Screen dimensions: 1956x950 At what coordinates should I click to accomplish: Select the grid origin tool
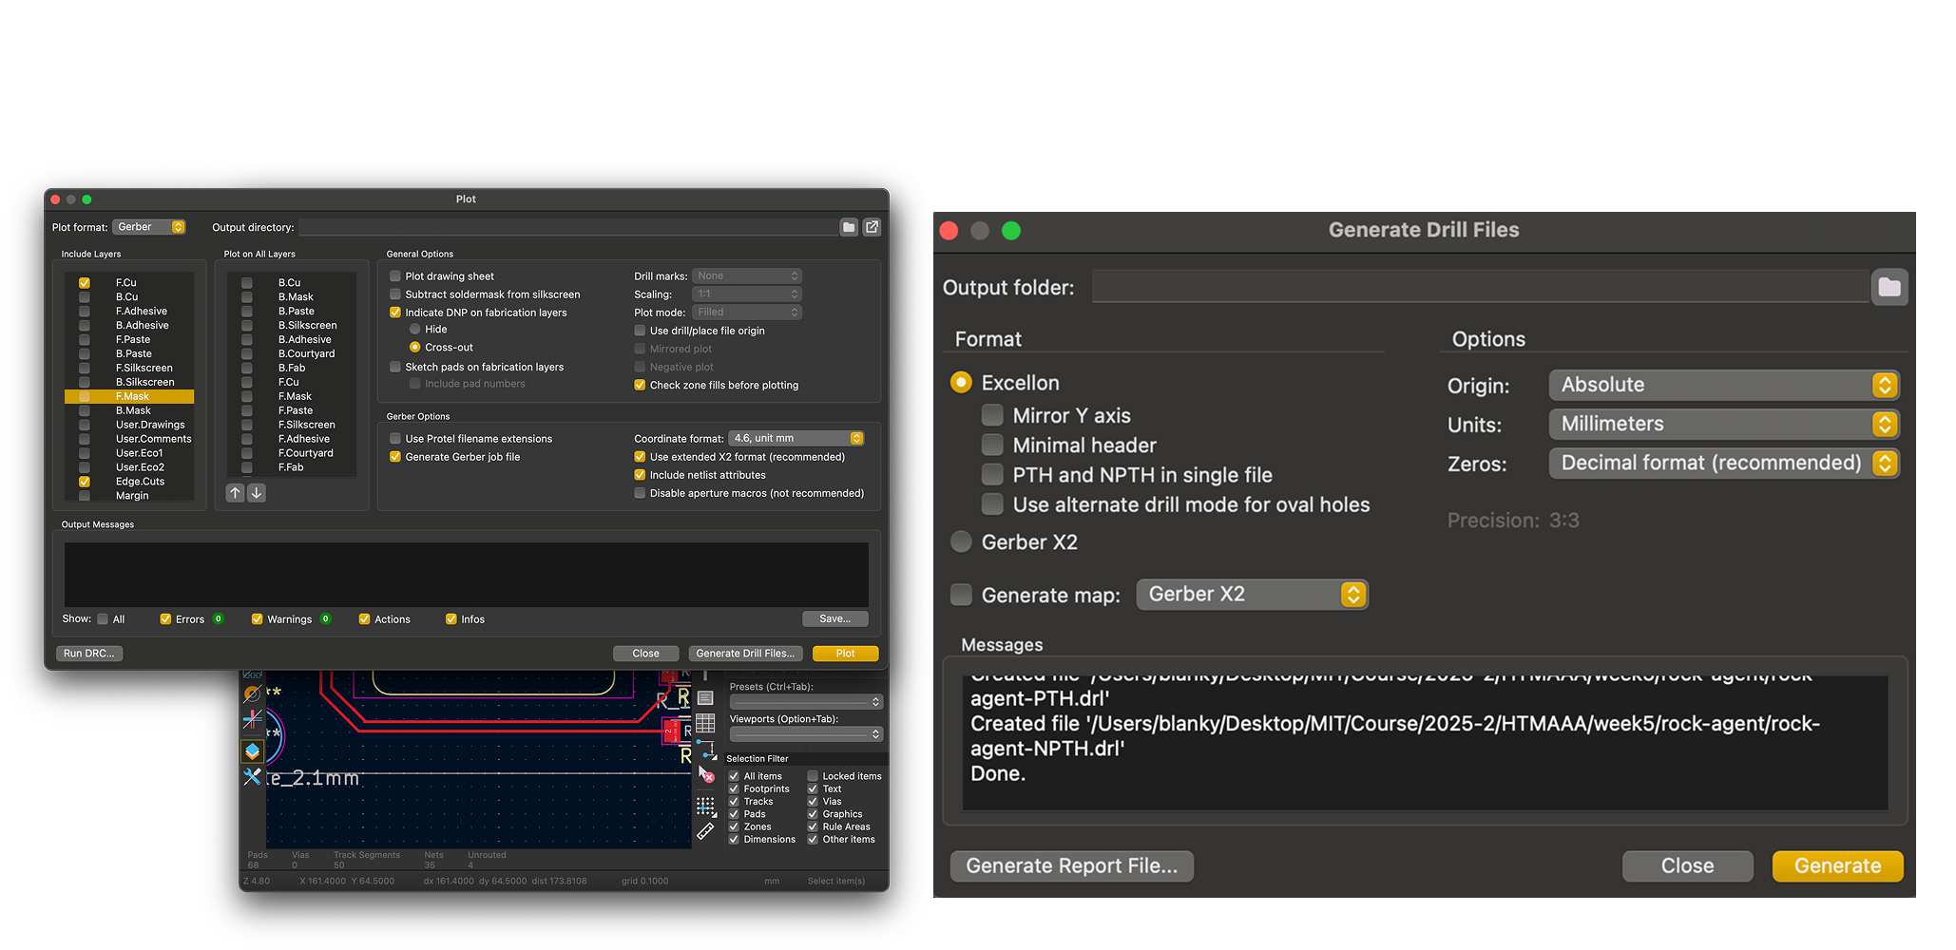click(x=705, y=807)
